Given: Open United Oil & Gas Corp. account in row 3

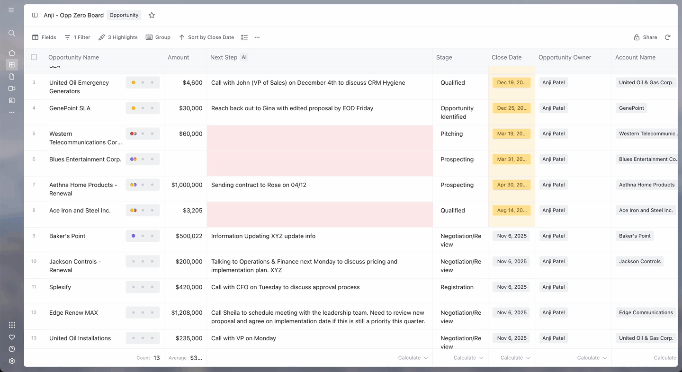Looking at the screenshot, I should pos(646,82).
